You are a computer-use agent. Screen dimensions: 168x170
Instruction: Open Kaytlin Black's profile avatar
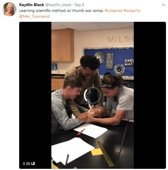[9, 9]
